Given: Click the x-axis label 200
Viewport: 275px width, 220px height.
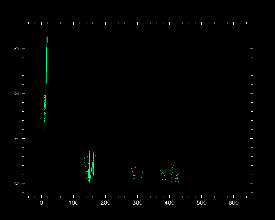Looking at the screenshot, I should click(x=105, y=203).
